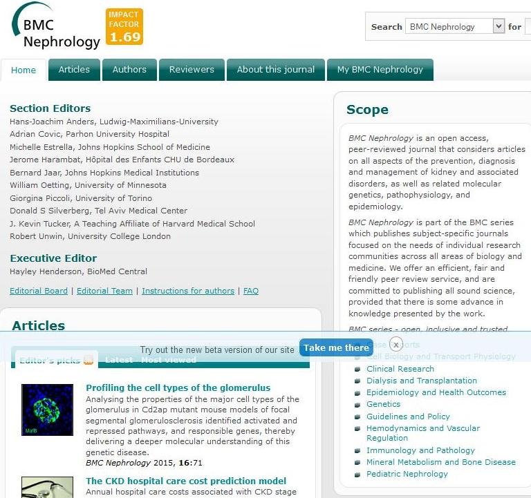Click the BMC Nephrology logo
The image size is (531, 498).
pyautogui.click(x=56, y=26)
